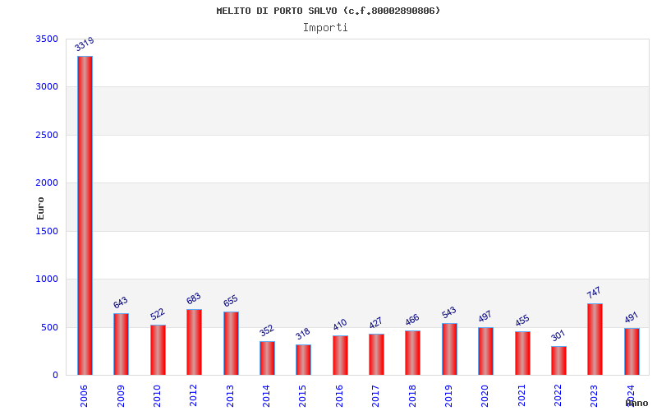
Task: Click the red bar for year 2021
Action: (x=523, y=353)
